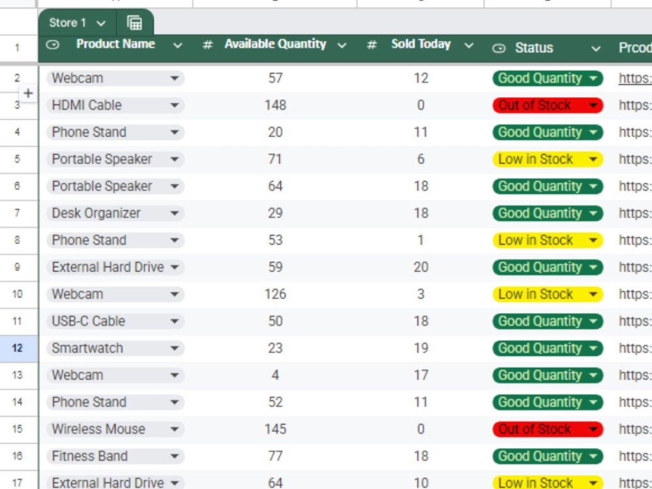
Task: Click the Status header label
Action: point(534,48)
